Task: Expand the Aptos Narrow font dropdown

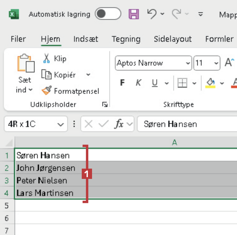Action: pos(188,63)
